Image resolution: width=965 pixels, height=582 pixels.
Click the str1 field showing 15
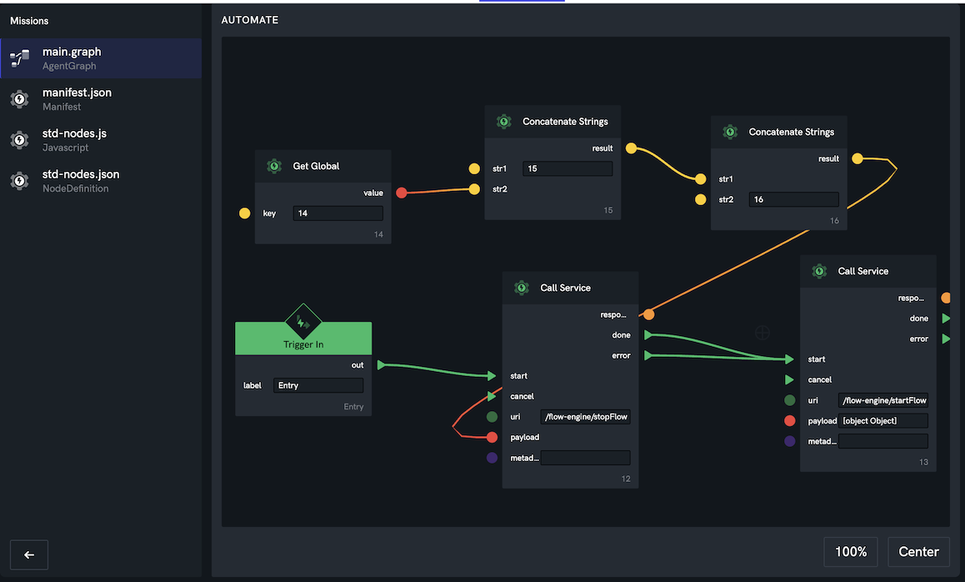coord(567,168)
